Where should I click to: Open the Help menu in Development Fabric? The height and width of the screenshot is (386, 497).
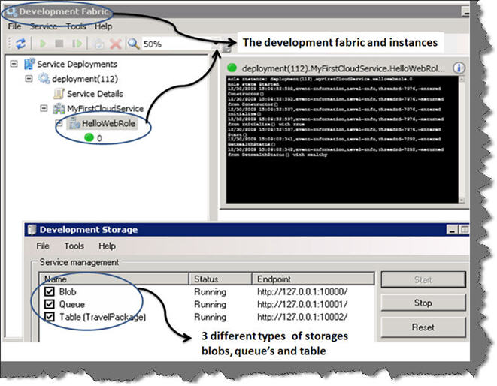103,26
